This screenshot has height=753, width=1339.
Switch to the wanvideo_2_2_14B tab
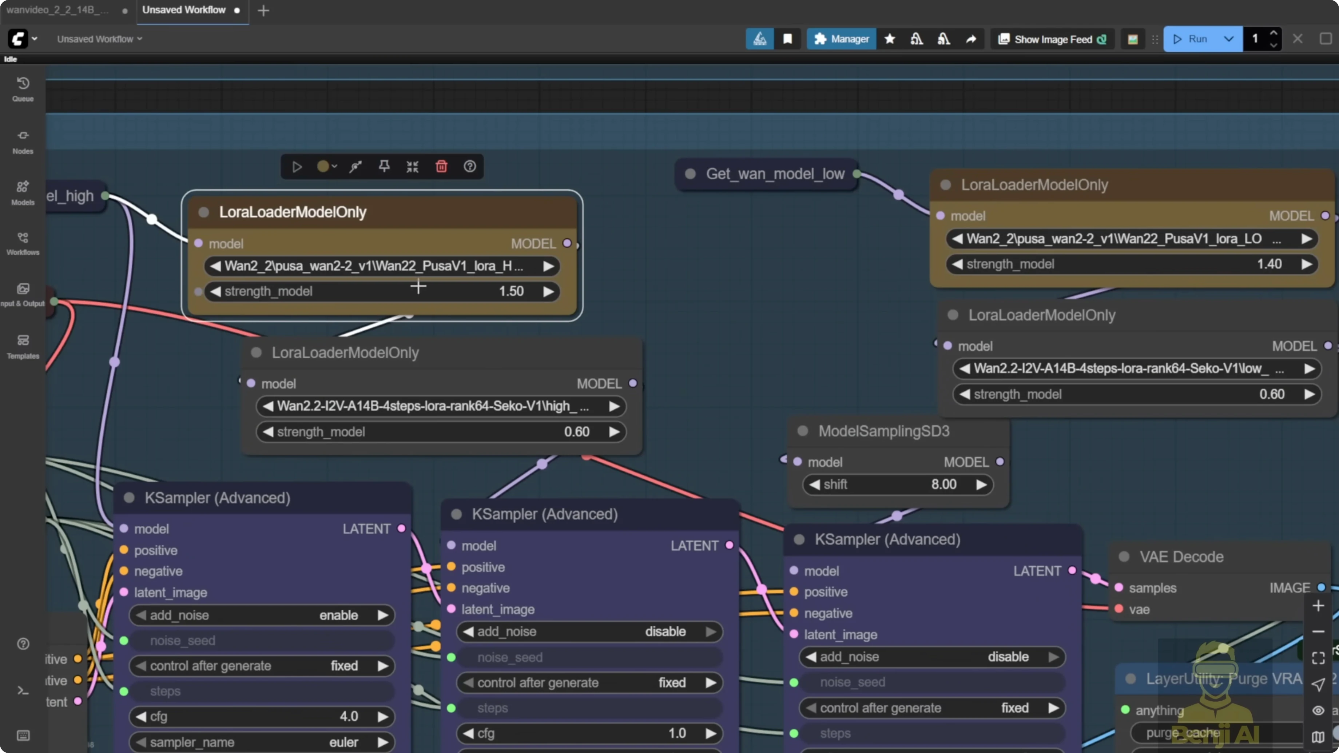click(x=57, y=9)
